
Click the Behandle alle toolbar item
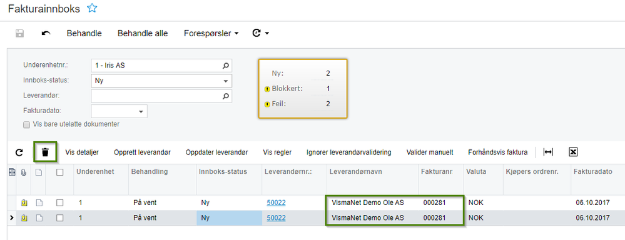(143, 33)
